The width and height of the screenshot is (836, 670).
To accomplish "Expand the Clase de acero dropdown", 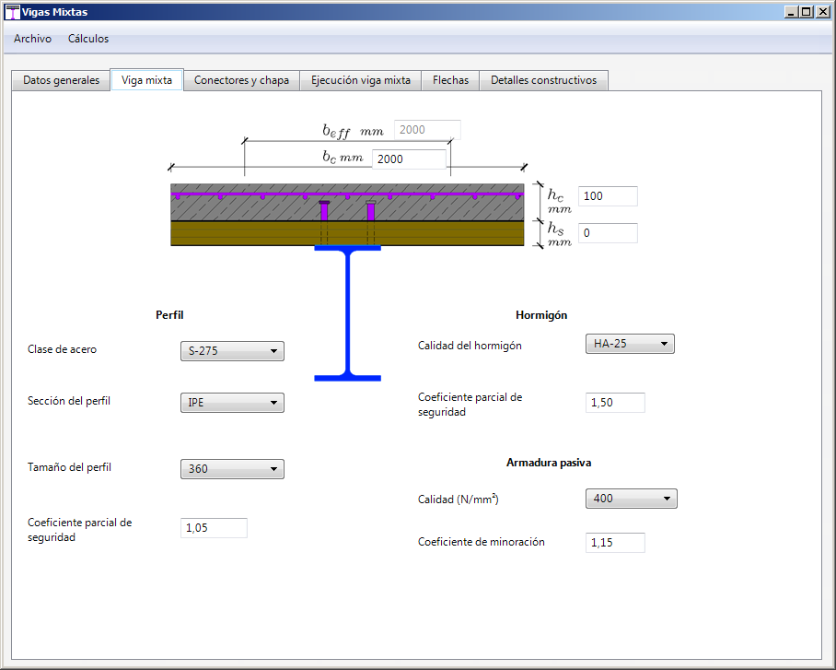I will pos(232,351).
